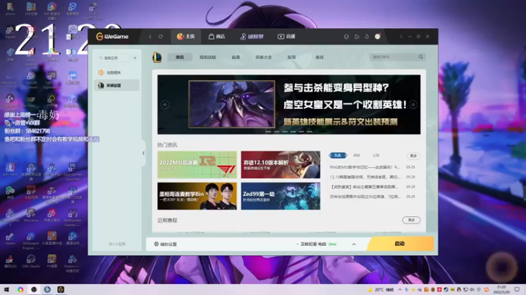Screen dimensions: 526x295
Task: Open the 主页 home tab
Action: tap(186, 37)
